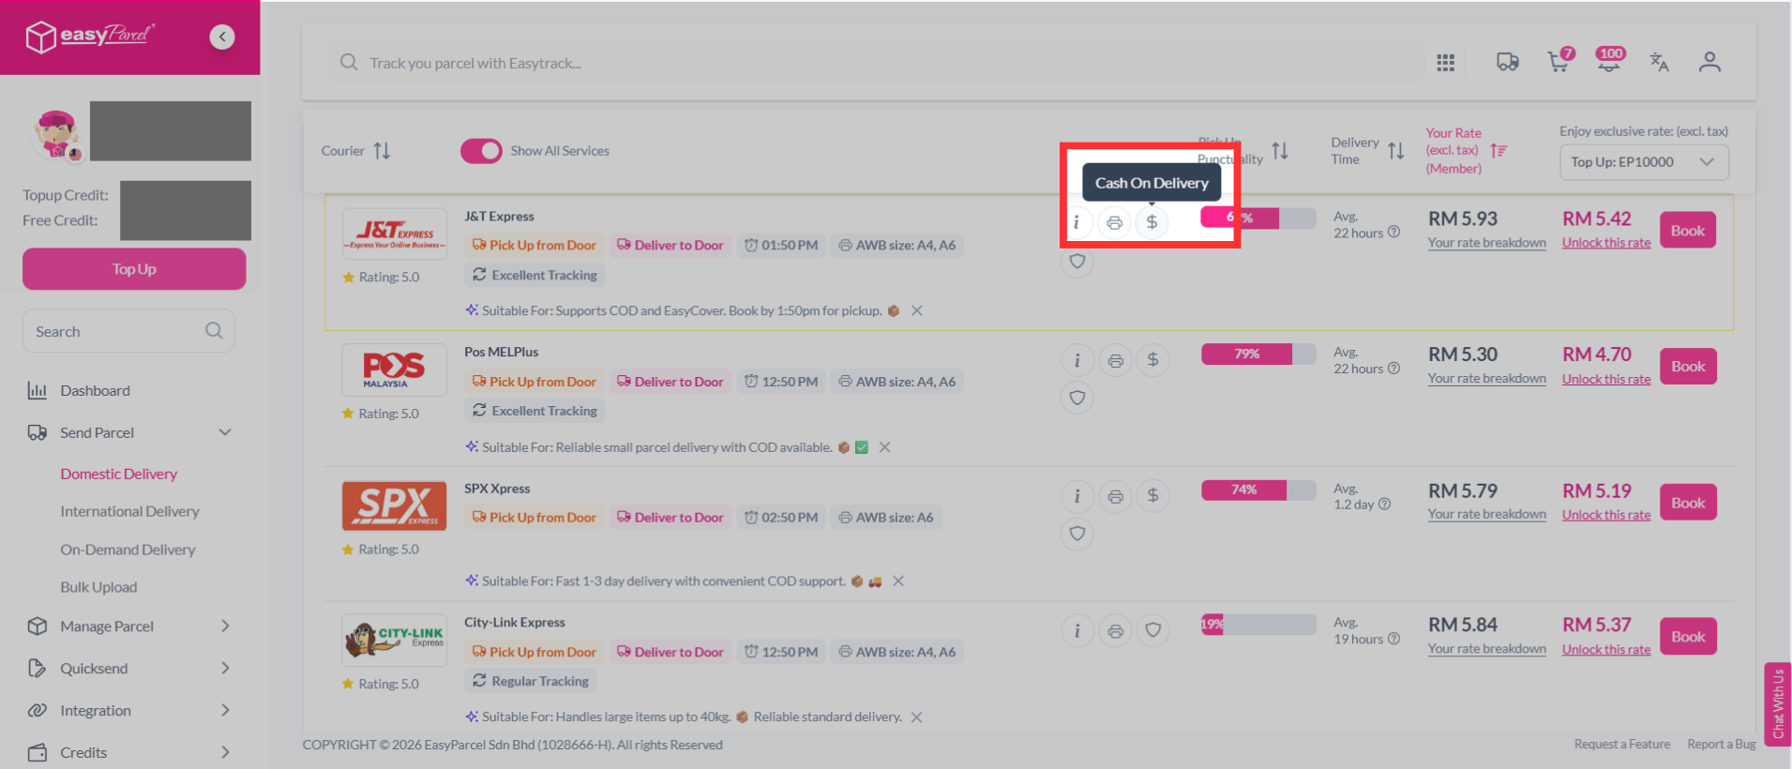Expand the Quicksend menu

pos(225,668)
